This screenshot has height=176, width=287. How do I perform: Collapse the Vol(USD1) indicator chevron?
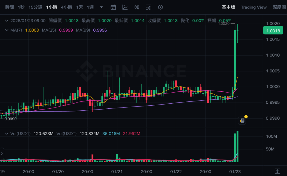coord(6,134)
